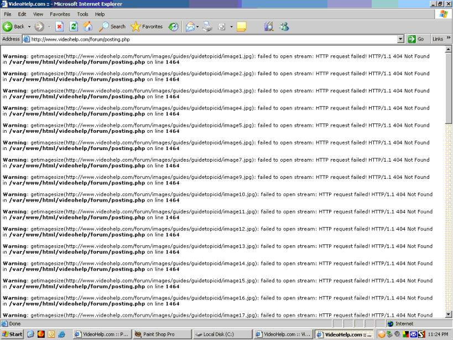This screenshot has width=453, height=340.
Task: Click the Edit page toolbar icon
Action: tap(222, 27)
